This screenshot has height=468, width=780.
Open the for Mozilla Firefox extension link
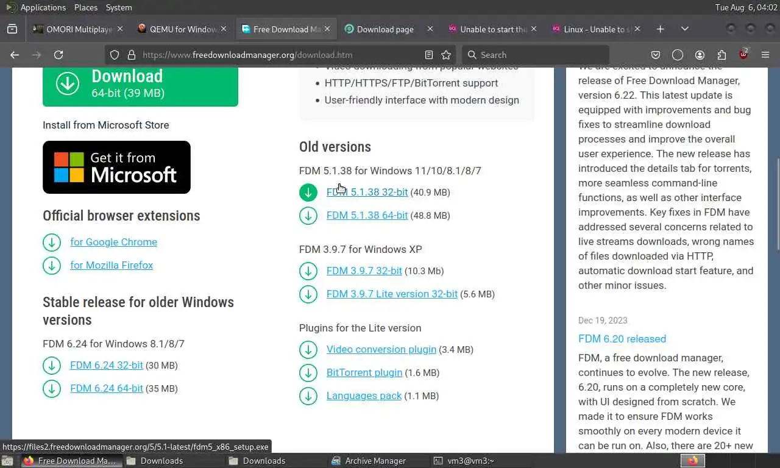[x=112, y=265]
